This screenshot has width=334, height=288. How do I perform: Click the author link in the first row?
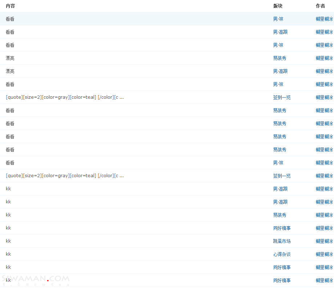coord(324,19)
